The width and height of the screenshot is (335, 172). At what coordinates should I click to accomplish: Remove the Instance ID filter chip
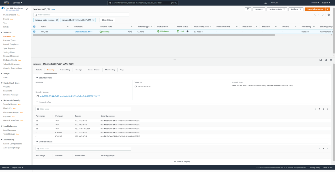click(93, 20)
